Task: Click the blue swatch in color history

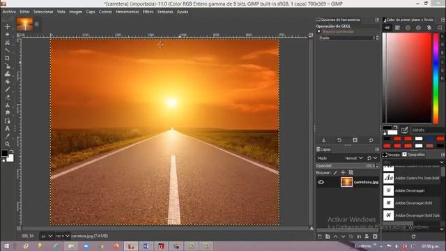Action: [429, 139]
